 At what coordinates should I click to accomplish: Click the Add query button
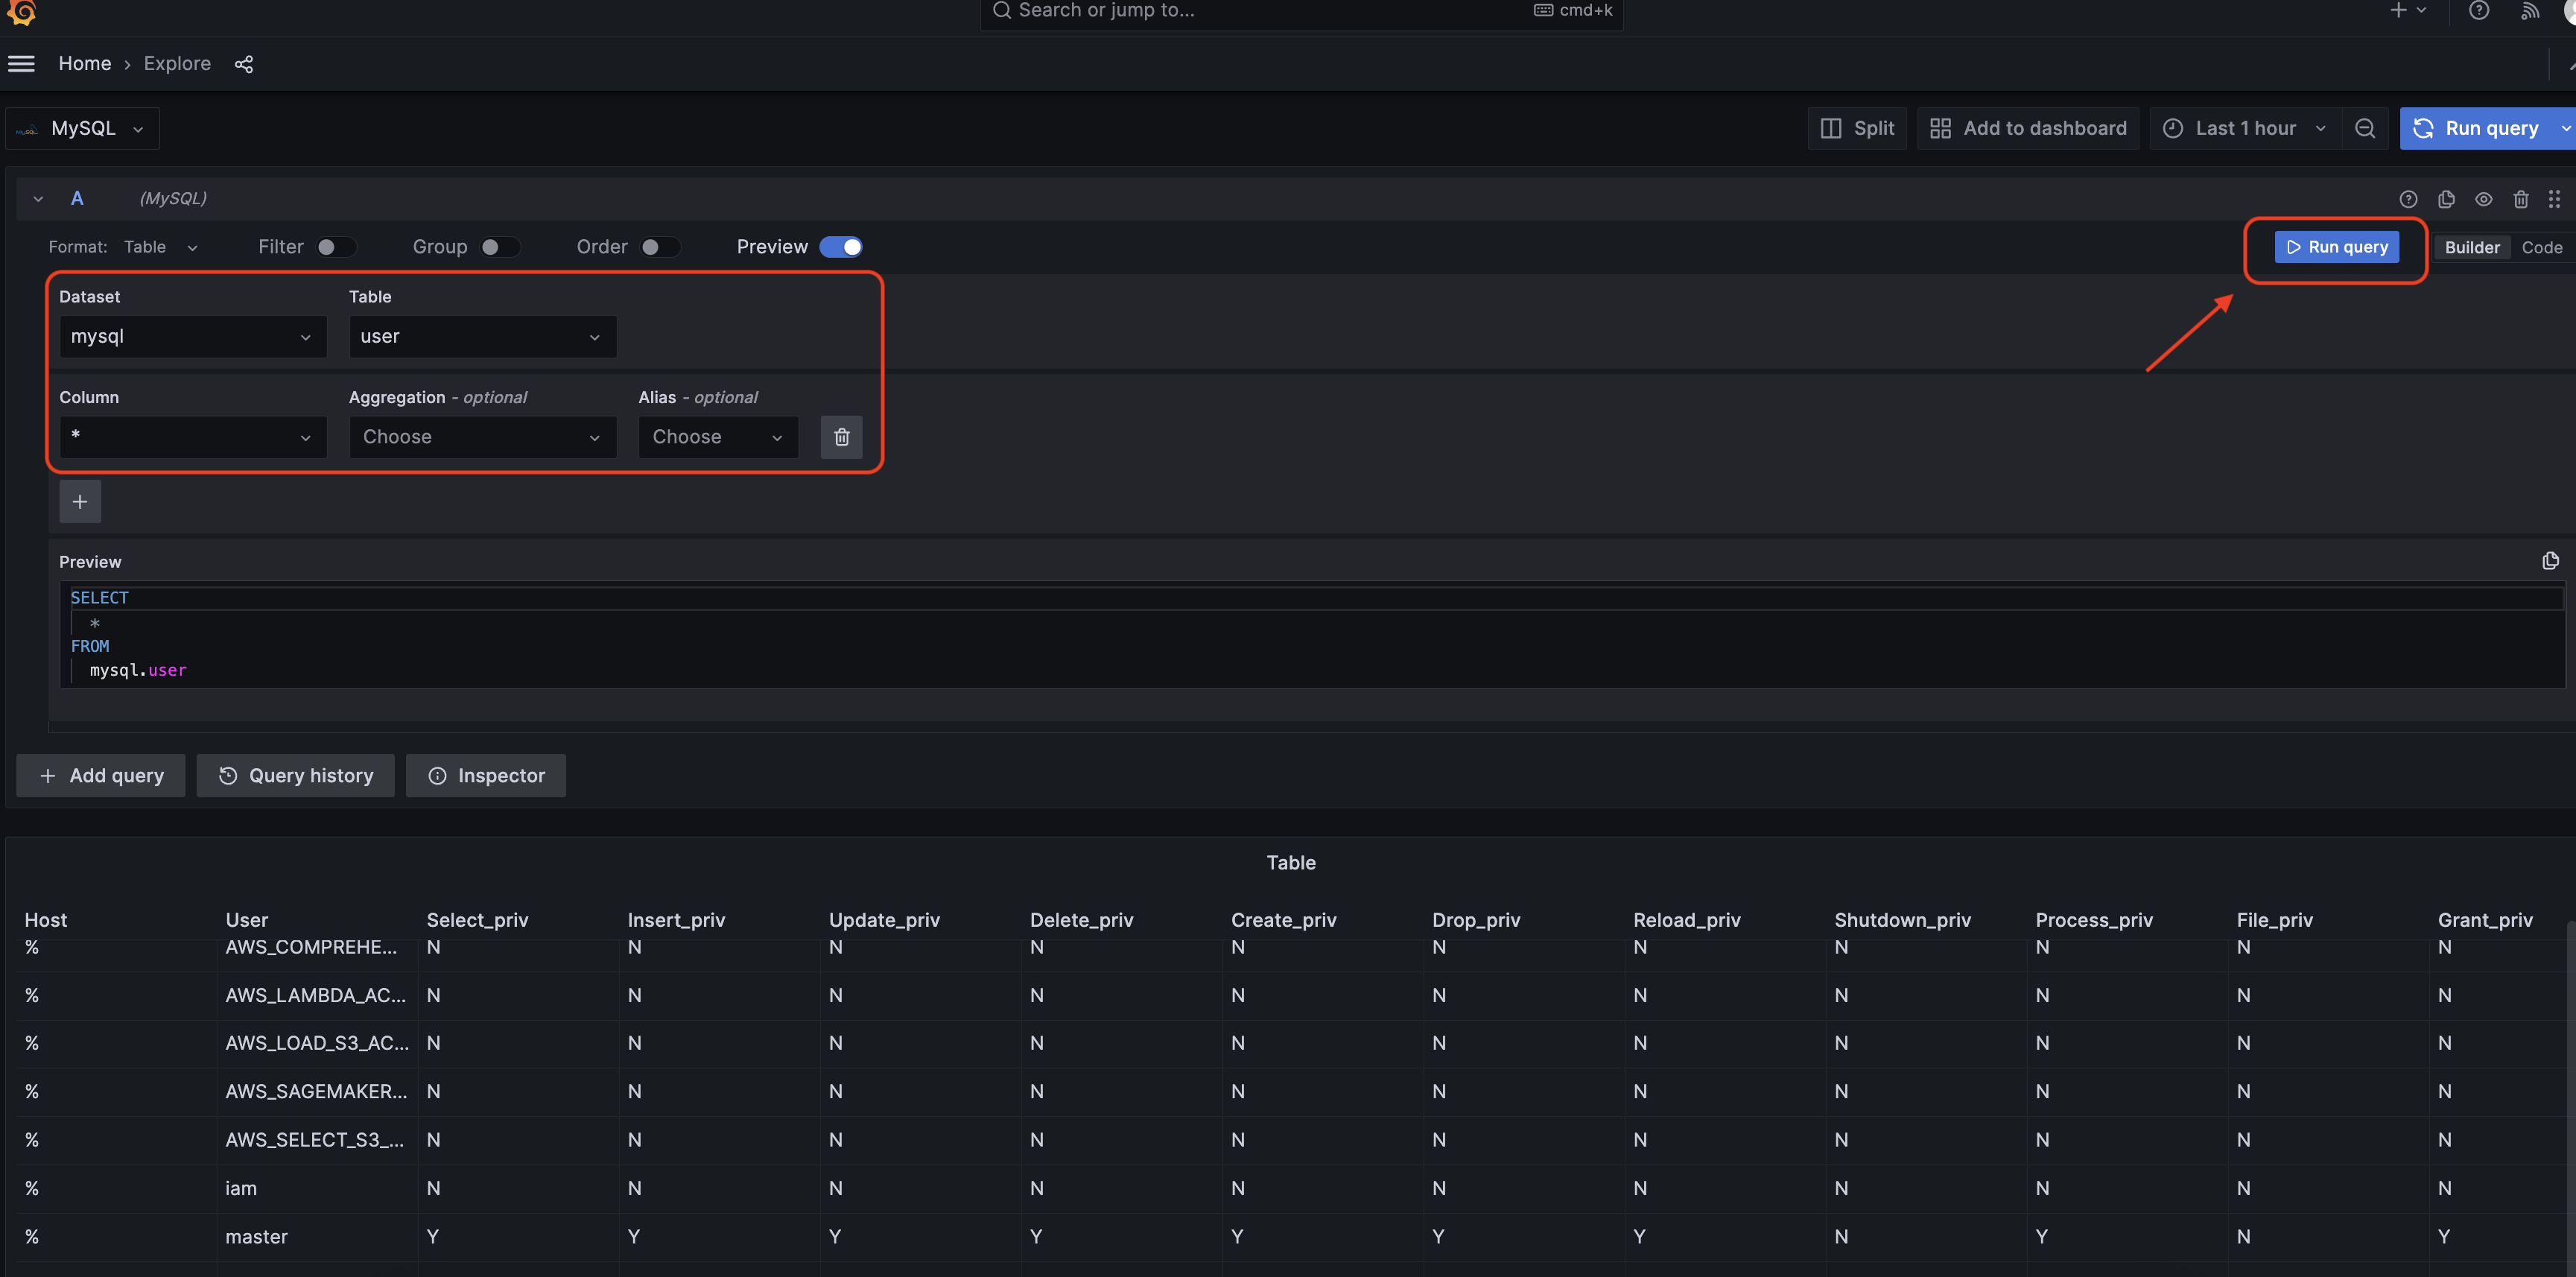(101, 776)
